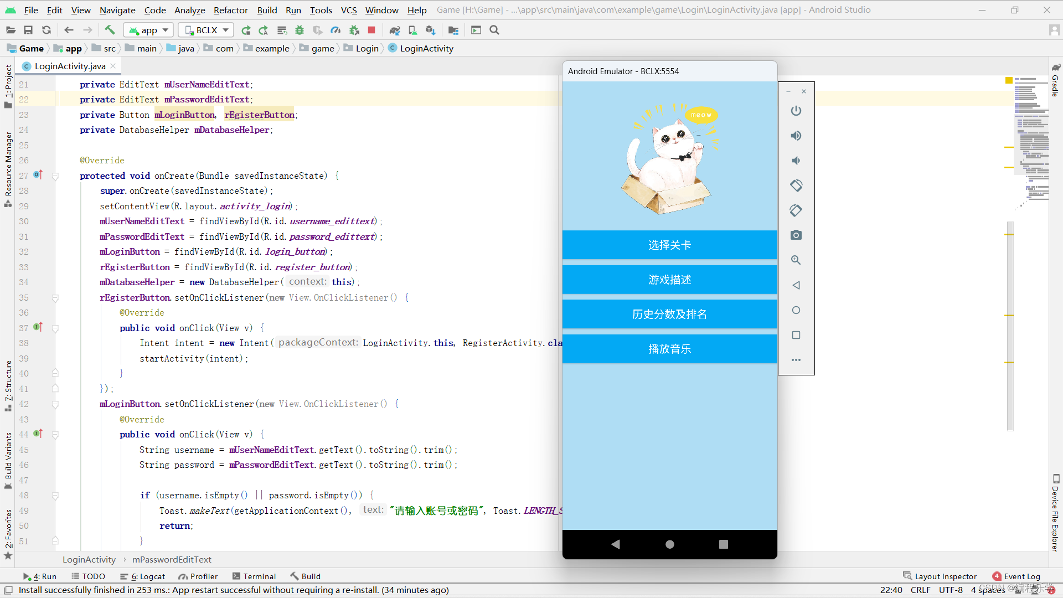
Task: Click the Search Everywhere magnifier icon
Action: [x=494, y=30]
